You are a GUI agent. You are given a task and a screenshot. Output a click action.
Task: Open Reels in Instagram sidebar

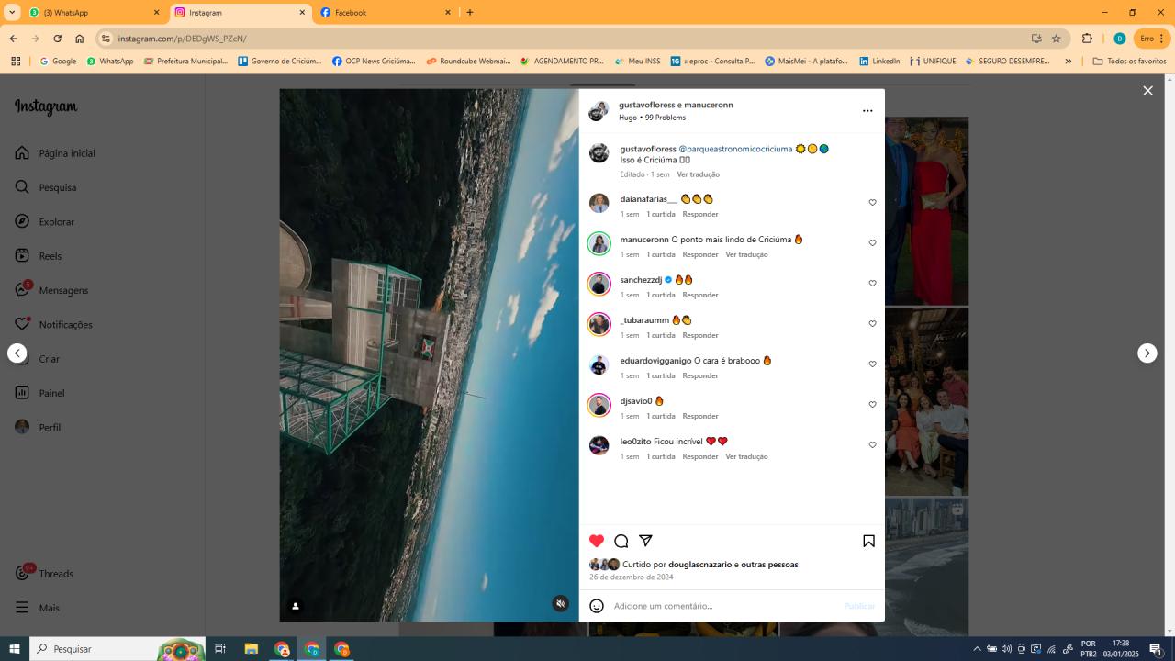tap(39, 256)
